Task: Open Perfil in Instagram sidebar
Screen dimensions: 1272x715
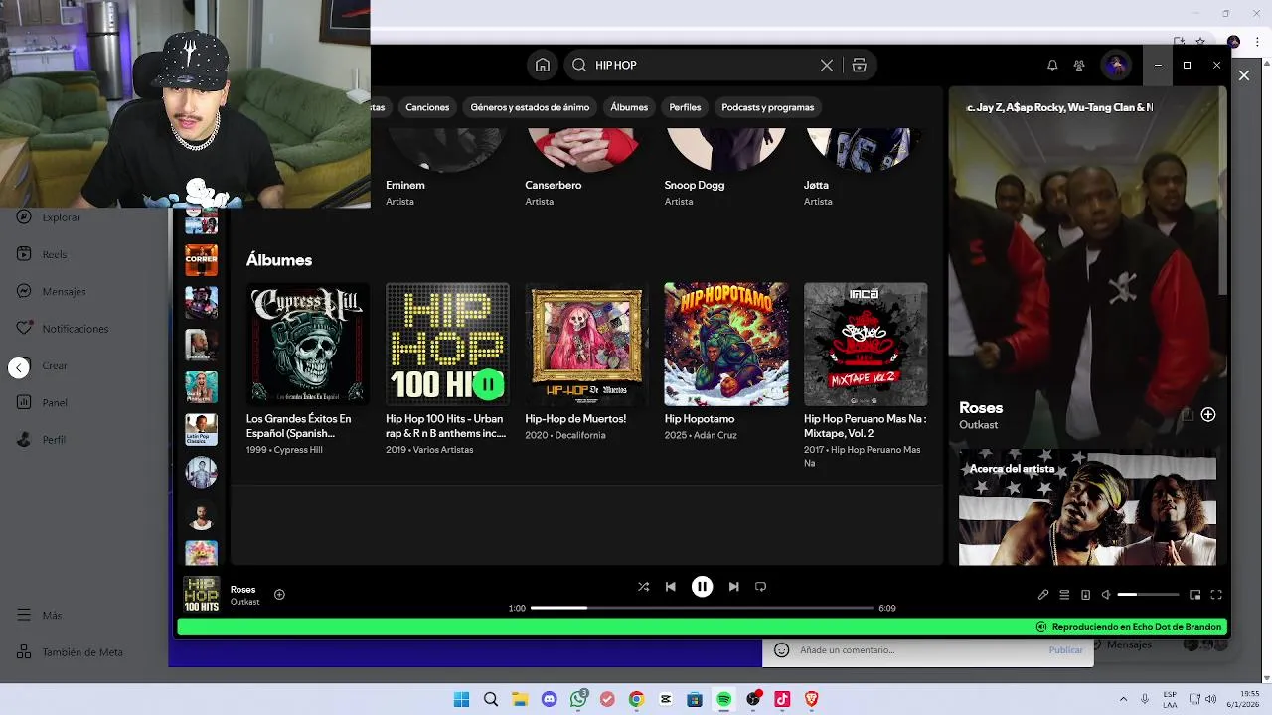Action: tap(41, 440)
